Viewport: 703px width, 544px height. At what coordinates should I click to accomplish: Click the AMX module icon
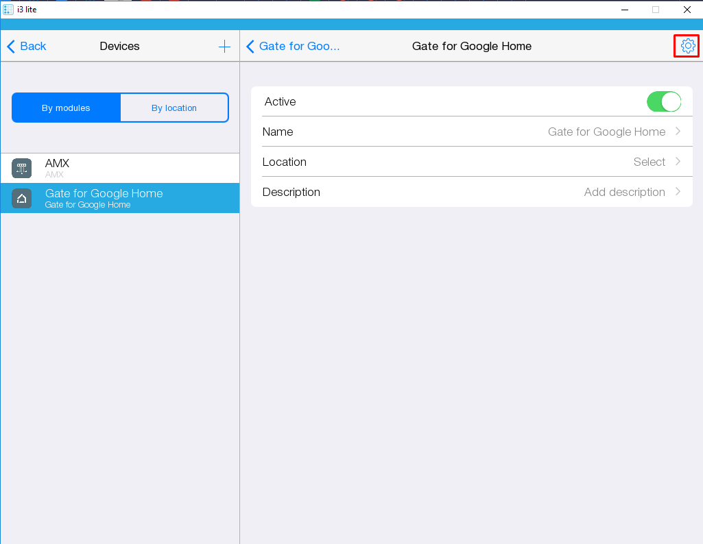click(x=22, y=168)
